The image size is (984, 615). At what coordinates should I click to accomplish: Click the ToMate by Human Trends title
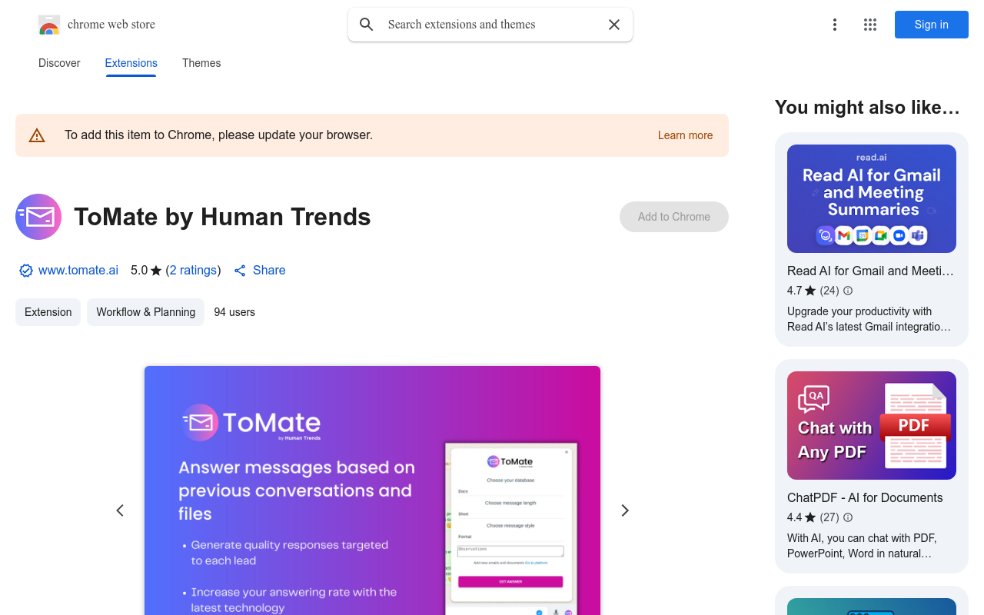click(222, 217)
